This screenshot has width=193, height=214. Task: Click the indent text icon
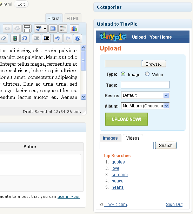[x=46, y=38]
